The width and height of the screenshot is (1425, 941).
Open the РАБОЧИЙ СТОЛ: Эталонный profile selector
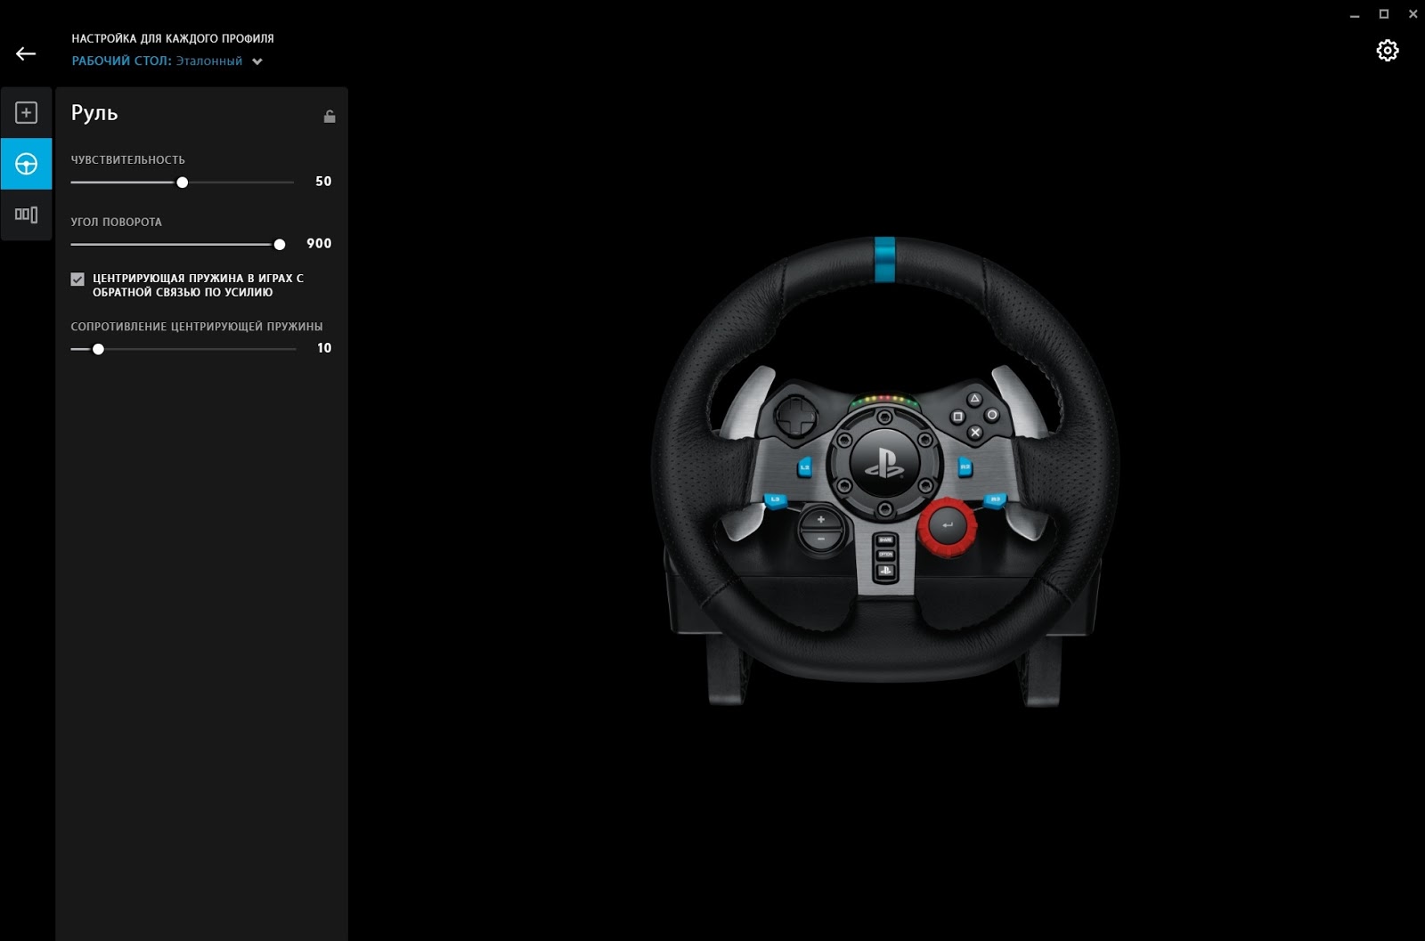(167, 61)
